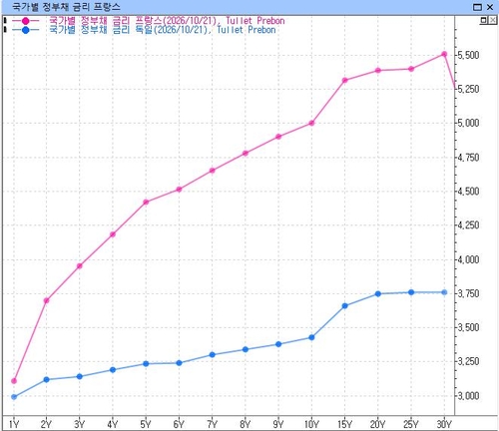Select Germany curve point at 20Y

click(378, 294)
